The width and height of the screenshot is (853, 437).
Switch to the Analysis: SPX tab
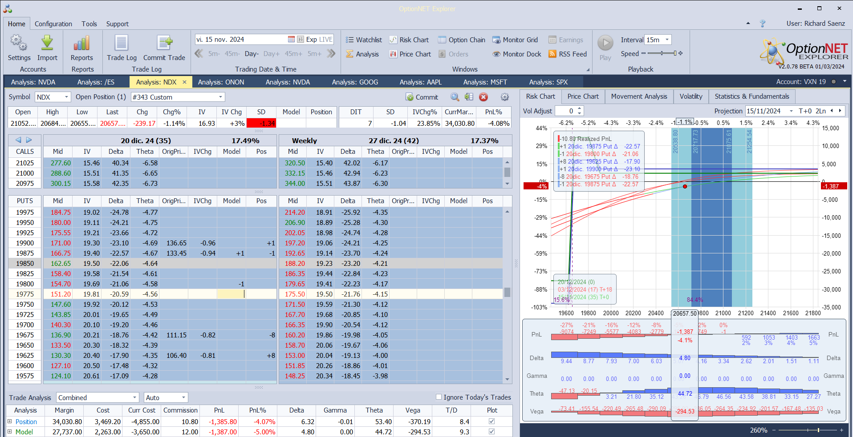point(548,82)
